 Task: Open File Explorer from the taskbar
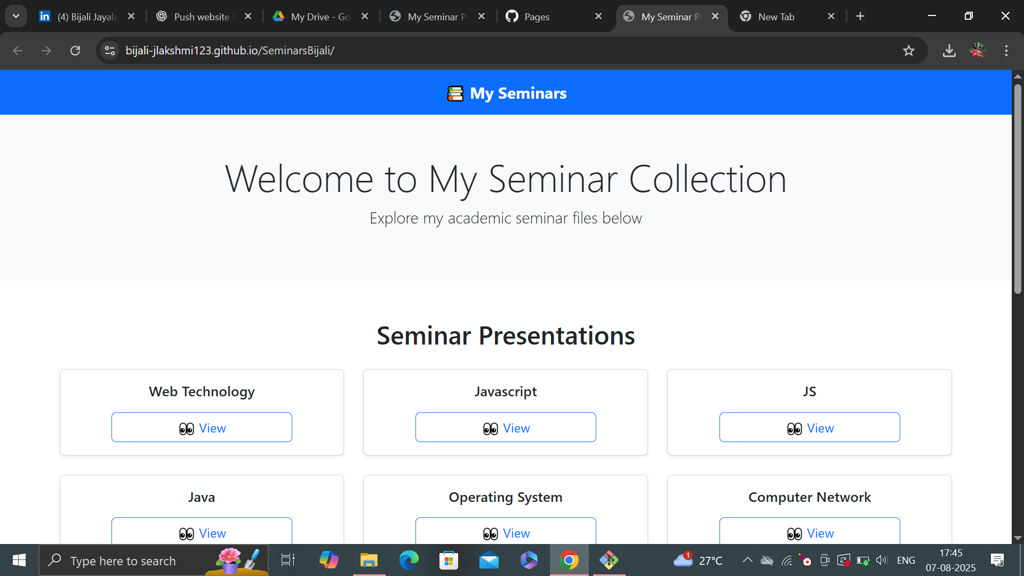369,560
